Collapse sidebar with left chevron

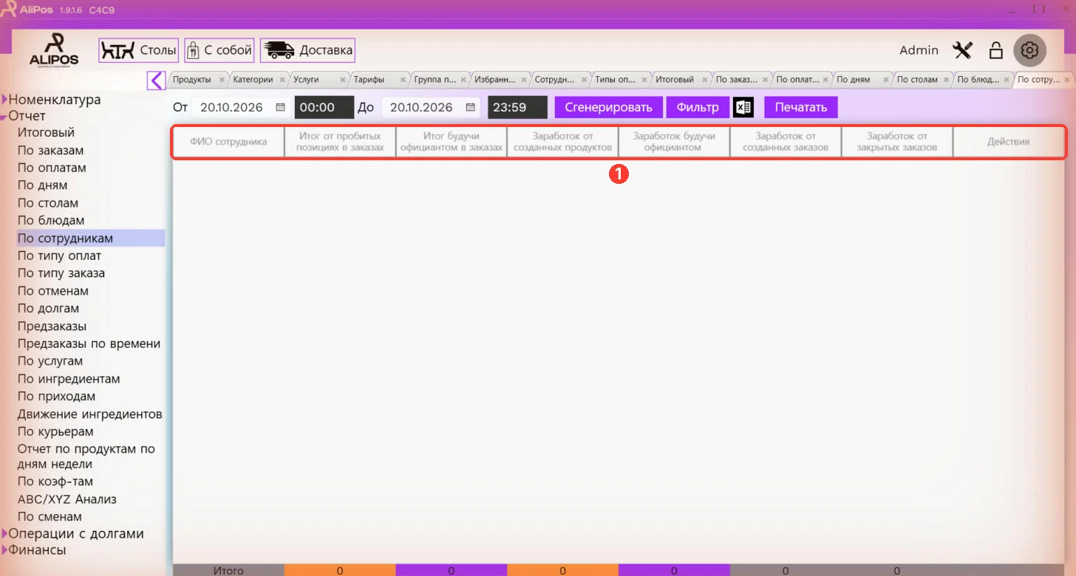[156, 80]
